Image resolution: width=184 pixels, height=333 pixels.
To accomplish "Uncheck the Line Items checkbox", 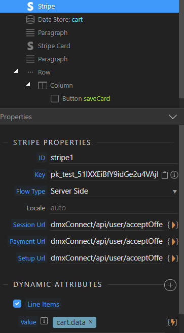I will click(17, 304).
